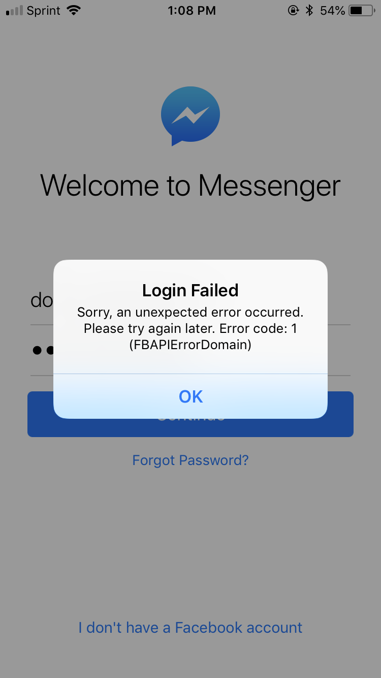Dismiss the Login Failed alert with OK
Screen dimensions: 381x678
(190, 396)
